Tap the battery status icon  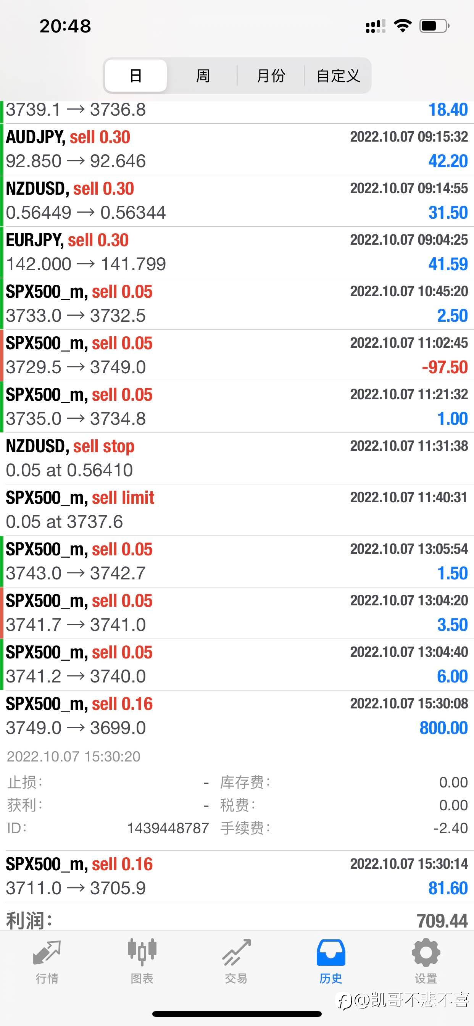tap(435, 26)
